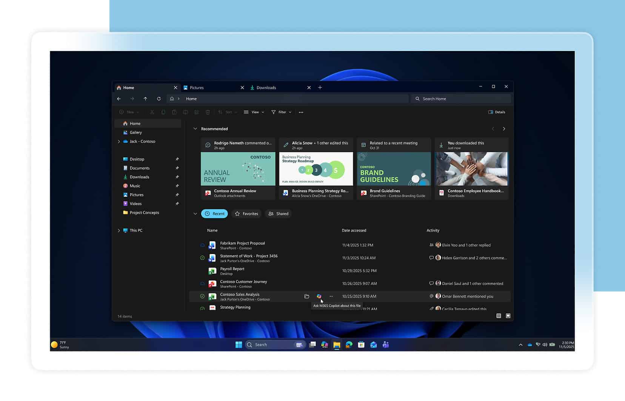Show next recommended files with right arrow
The image size is (625, 401).
[504, 129]
